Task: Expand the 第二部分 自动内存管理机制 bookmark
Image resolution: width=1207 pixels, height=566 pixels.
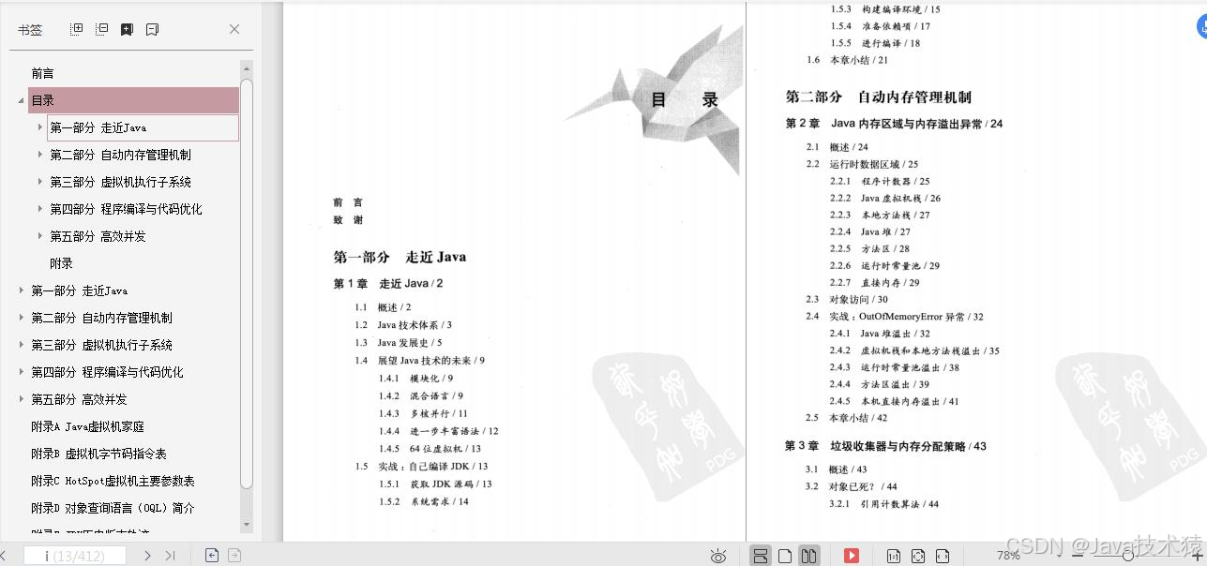Action: pos(21,317)
